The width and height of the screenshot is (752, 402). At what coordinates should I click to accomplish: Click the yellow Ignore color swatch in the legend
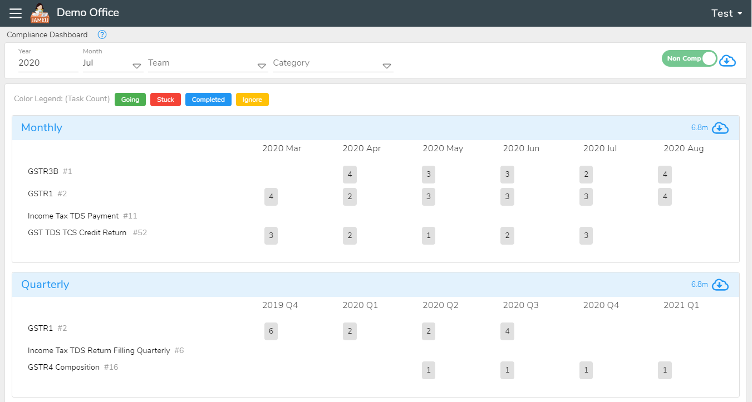pyautogui.click(x=252, y=100)
